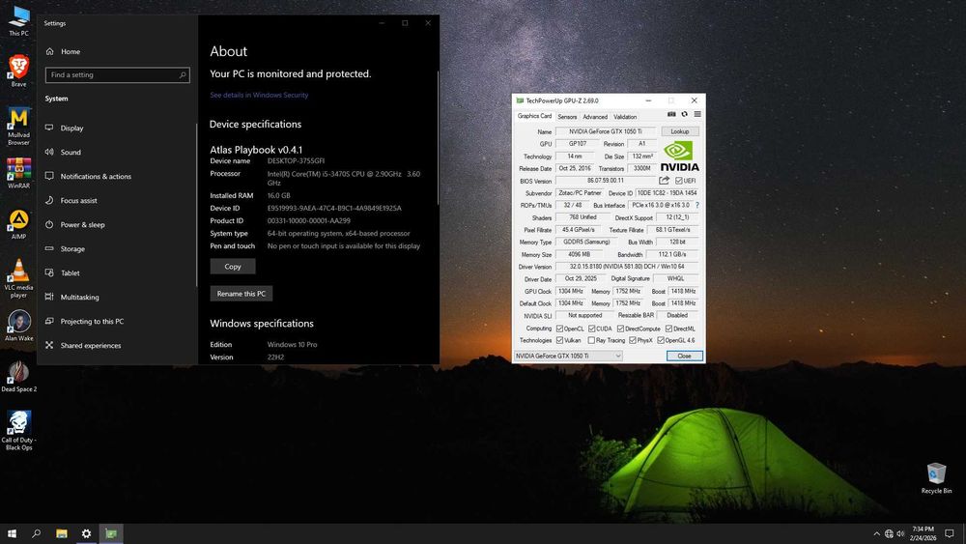Click the NVIDIA logo in GPU-Z

pyautogui.click(x=679, y=157)
